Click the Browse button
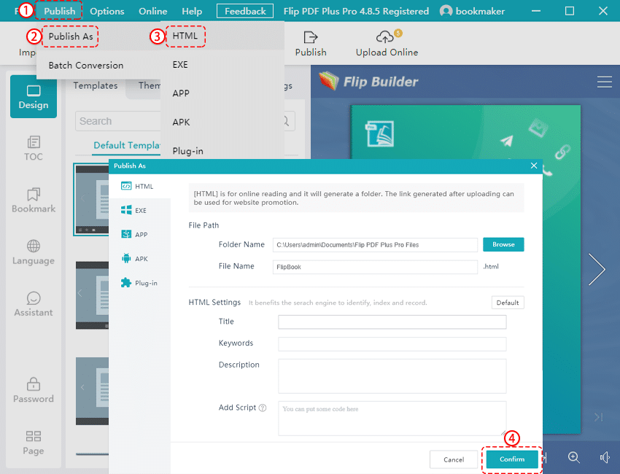 point(503,244)
